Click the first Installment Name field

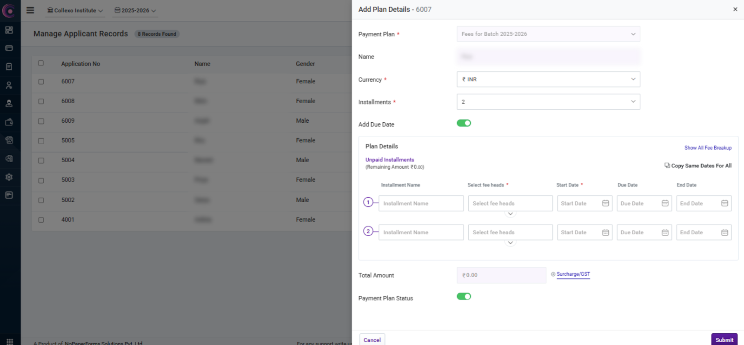(421, 204)
